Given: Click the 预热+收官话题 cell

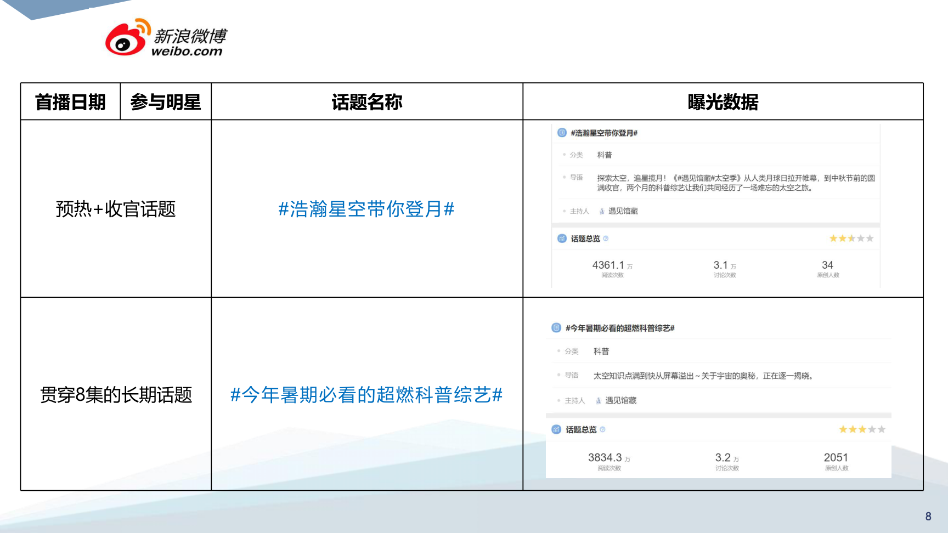Looking at the screenshot, I should 116,209.
